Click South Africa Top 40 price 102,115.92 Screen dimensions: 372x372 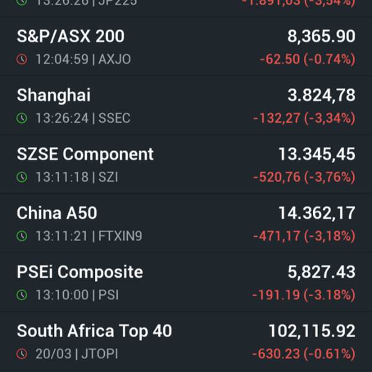[x=312, y=330]
